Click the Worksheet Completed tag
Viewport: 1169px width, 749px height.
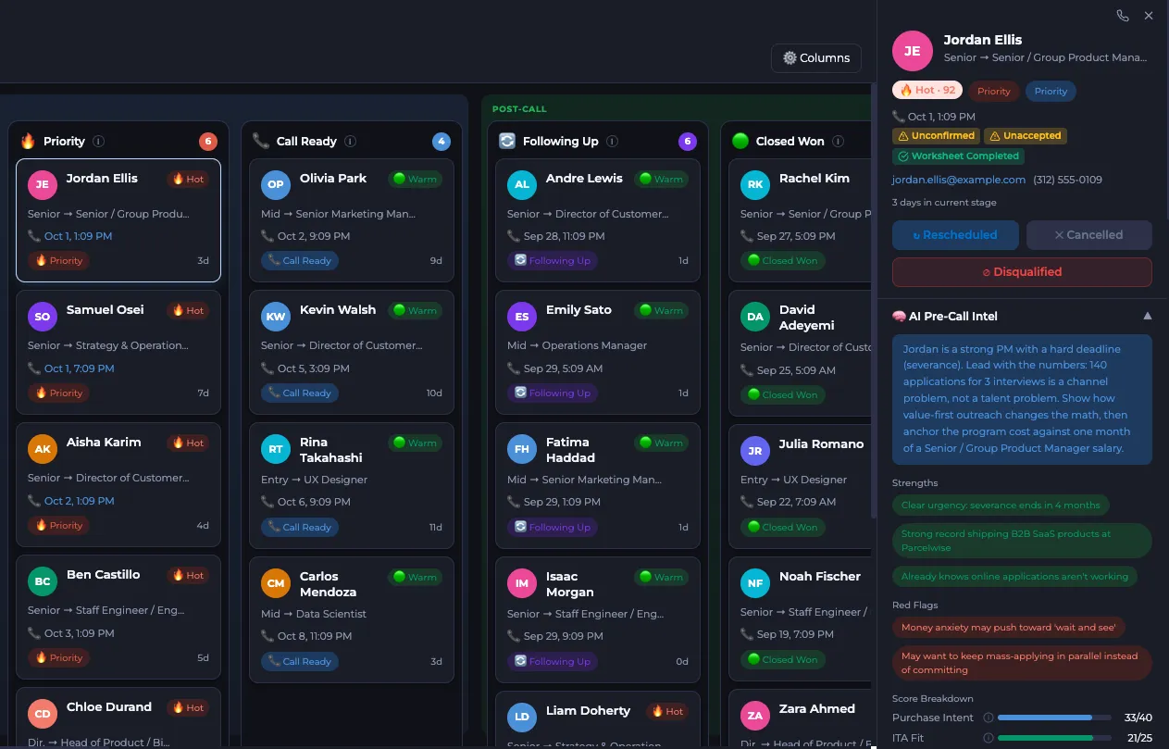957,156
